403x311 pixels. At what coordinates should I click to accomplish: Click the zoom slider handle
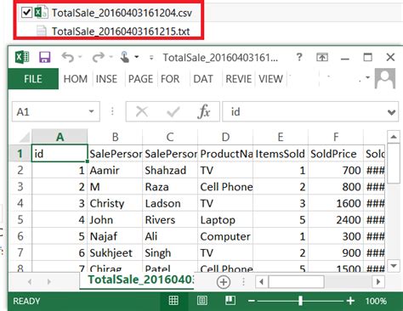300,301
